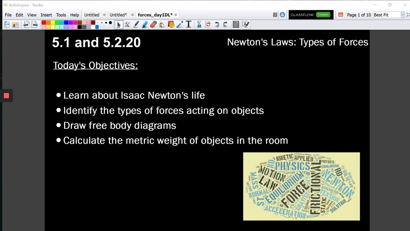Click the rocket icon beside ClassFlow

282,15
